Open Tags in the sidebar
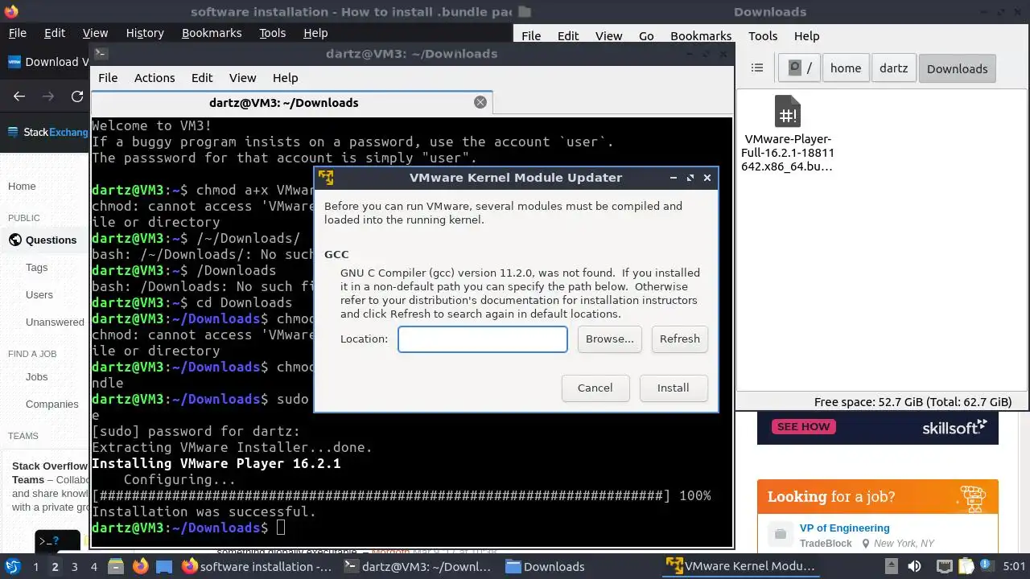The image size is (1030, 579). click(36, 267)
